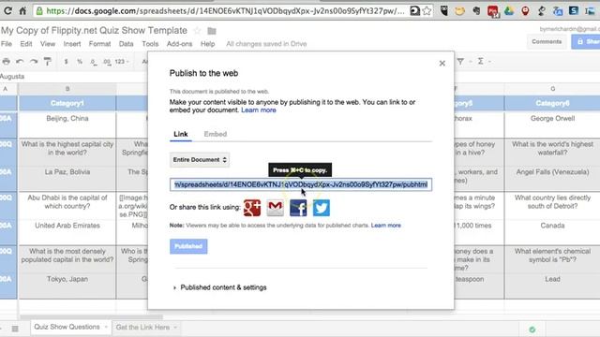This screenshot has width=600, height=337.
Task: Open the Tools menu
Action: [150, 44]
